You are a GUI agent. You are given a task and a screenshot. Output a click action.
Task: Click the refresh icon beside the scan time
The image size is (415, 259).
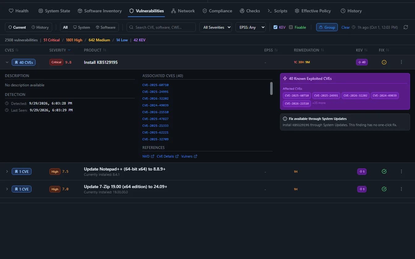pyautogui.click(x=406, y=27)
